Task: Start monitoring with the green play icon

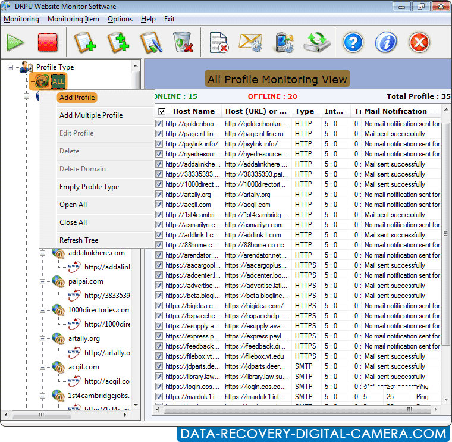Action: tap(15, 42)
